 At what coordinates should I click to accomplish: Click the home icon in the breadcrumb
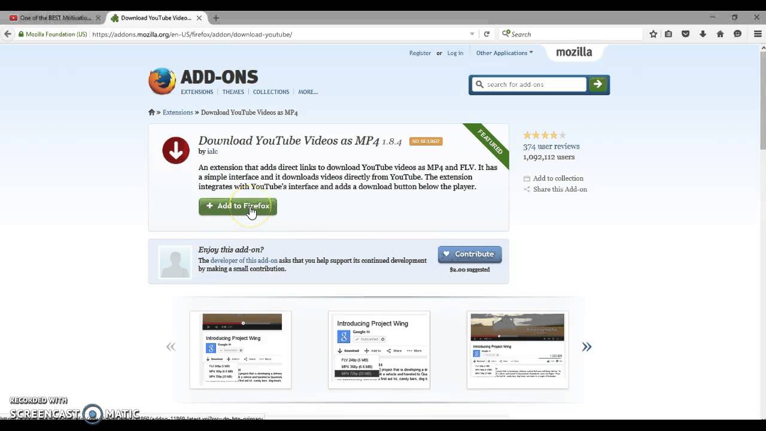point(152,113)
